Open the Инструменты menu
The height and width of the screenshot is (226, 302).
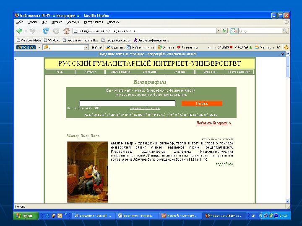coord(94,22)
